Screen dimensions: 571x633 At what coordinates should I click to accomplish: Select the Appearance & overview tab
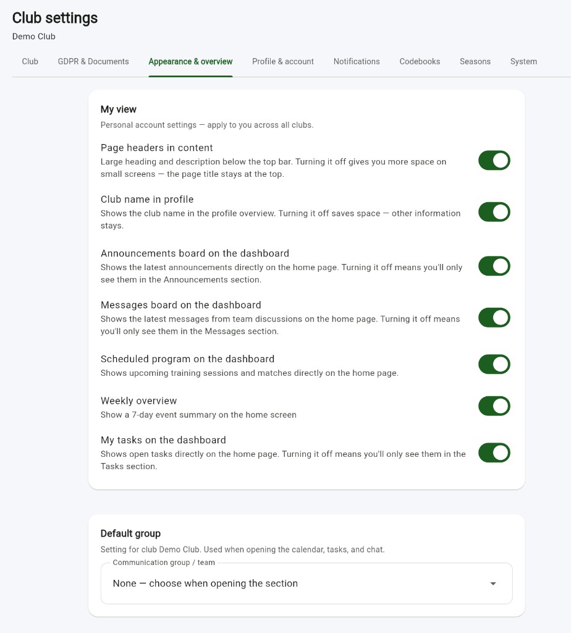(190, 61)
